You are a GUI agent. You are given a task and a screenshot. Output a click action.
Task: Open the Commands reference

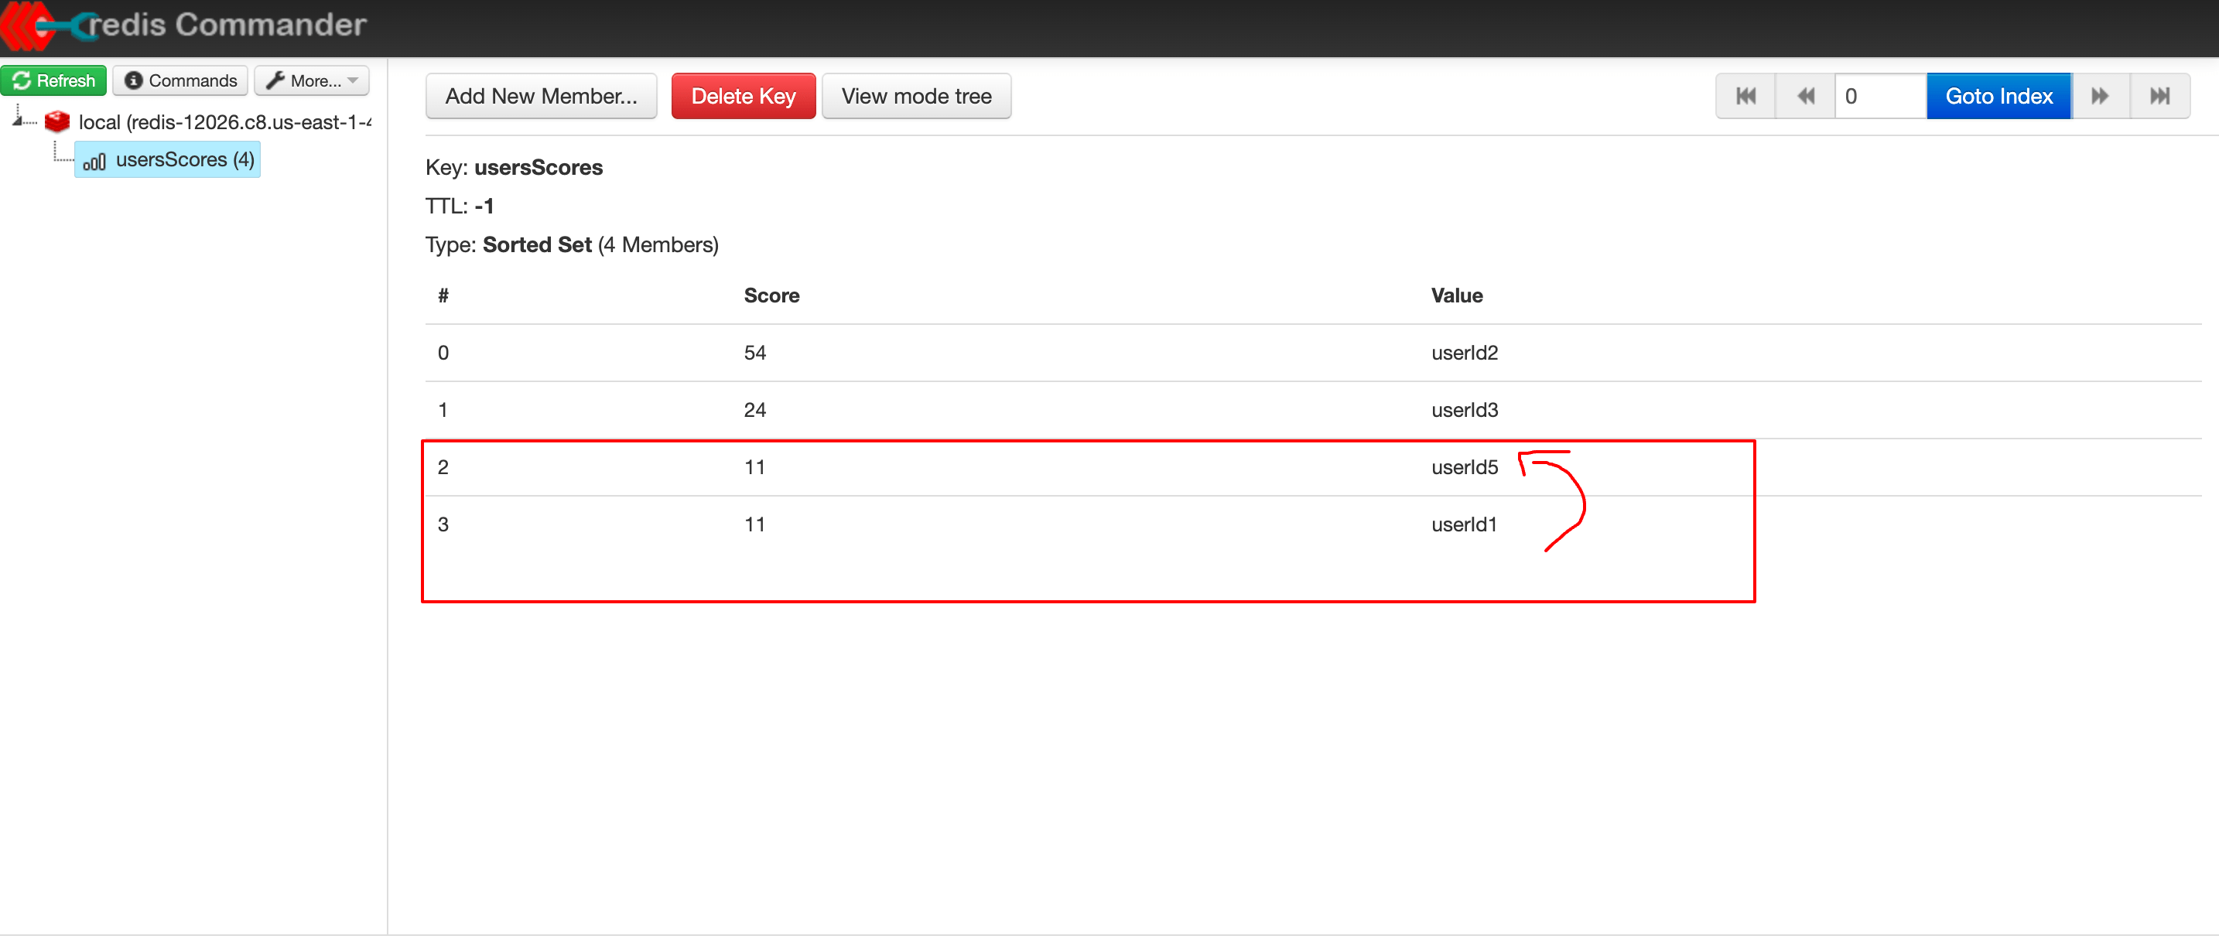180,80
